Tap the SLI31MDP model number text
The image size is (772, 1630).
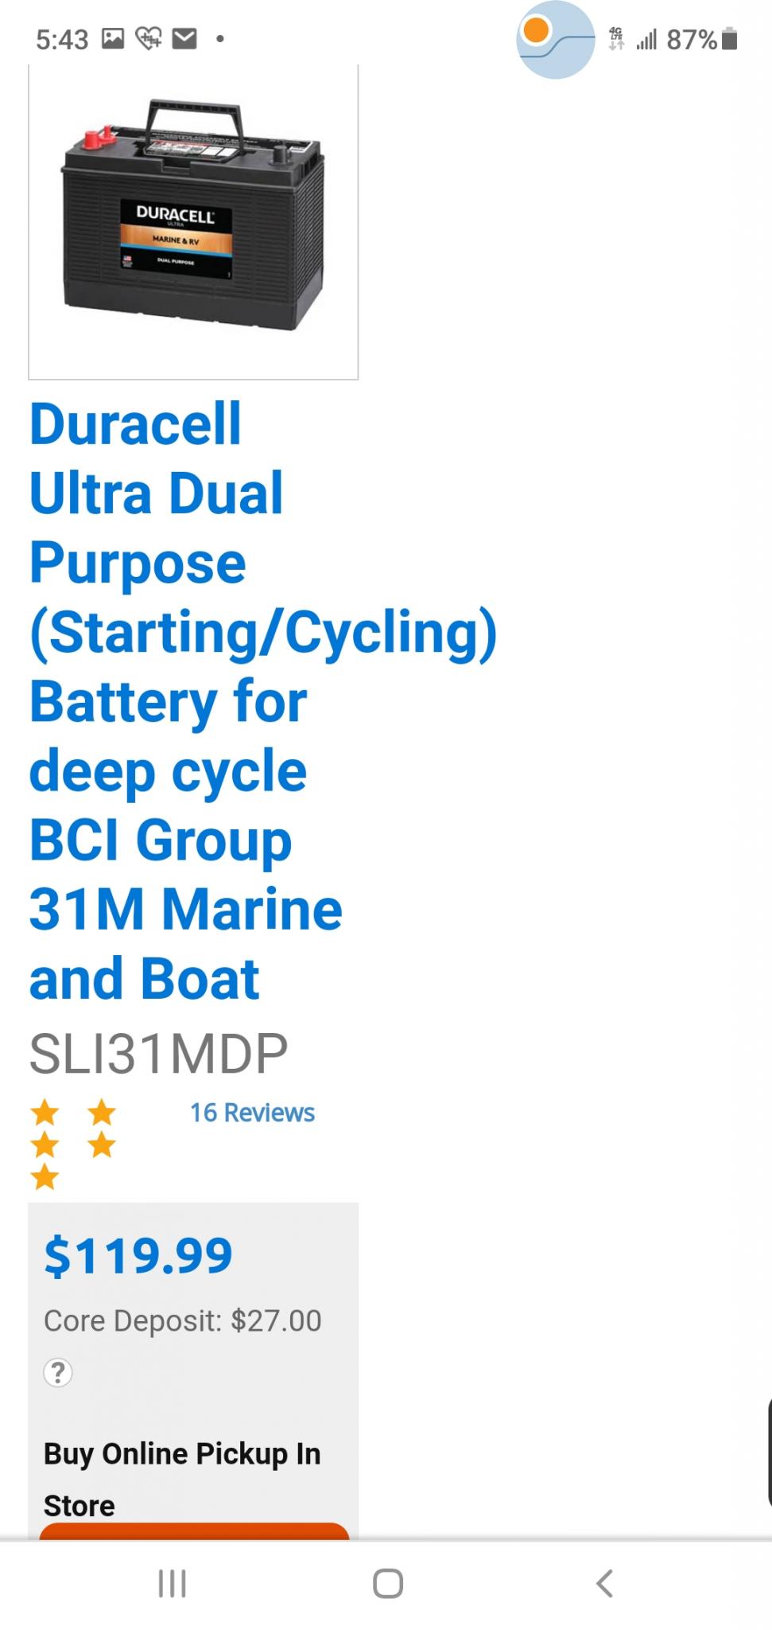pyautogui.click(x=158, y=1053)
